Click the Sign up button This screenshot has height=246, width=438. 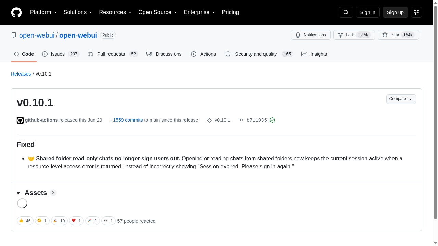click(395, 12)
